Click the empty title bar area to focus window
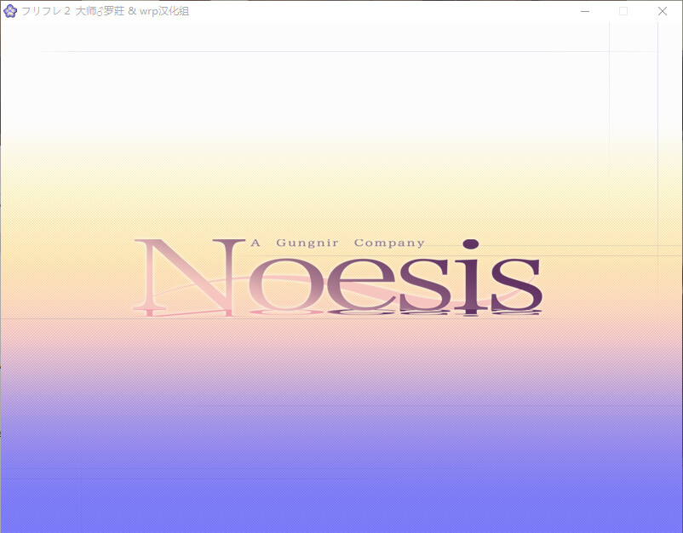This screenshot has width=683, height=533. (383, 11)
